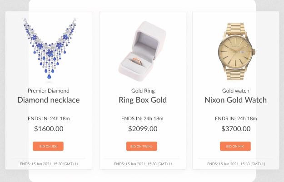Open the gold watch product image

click(236, 52)
